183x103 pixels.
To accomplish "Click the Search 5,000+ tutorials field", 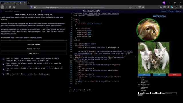I will tap(22, 11).
